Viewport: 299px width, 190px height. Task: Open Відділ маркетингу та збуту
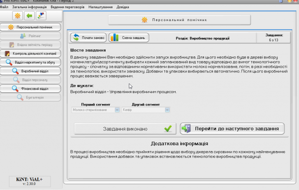pyautogui.click(x=30, y=62)
